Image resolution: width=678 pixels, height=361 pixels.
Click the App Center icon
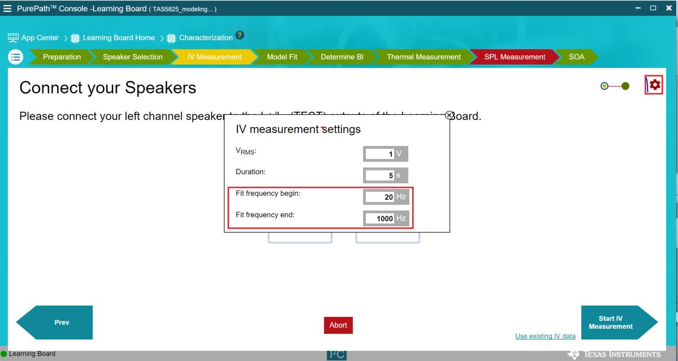point(13,38)
